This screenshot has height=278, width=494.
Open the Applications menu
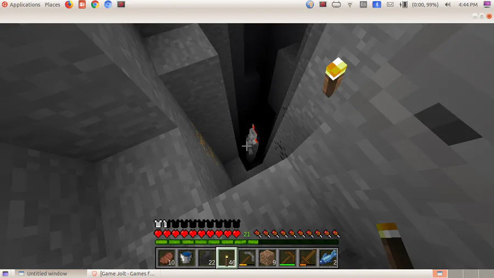pyautogui.click(x=21, y=4)
